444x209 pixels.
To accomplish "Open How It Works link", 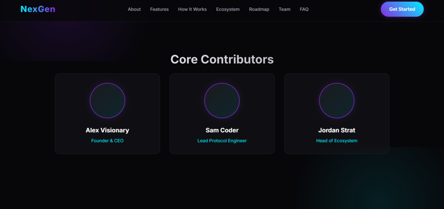I will pos(192,9).
